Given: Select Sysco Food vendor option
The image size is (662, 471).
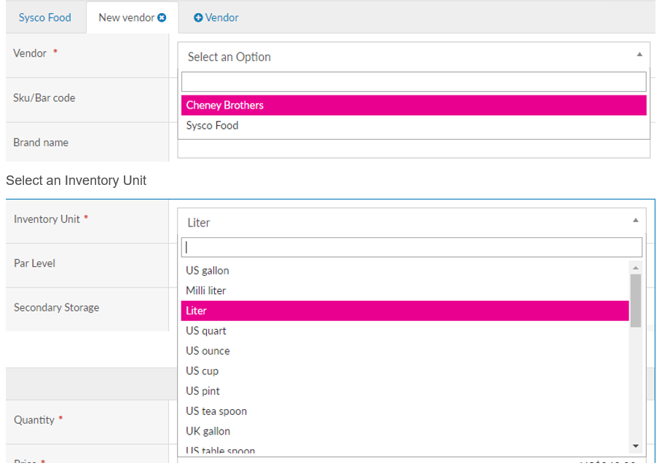Looking at the screenshot, I should pos(413,125).
